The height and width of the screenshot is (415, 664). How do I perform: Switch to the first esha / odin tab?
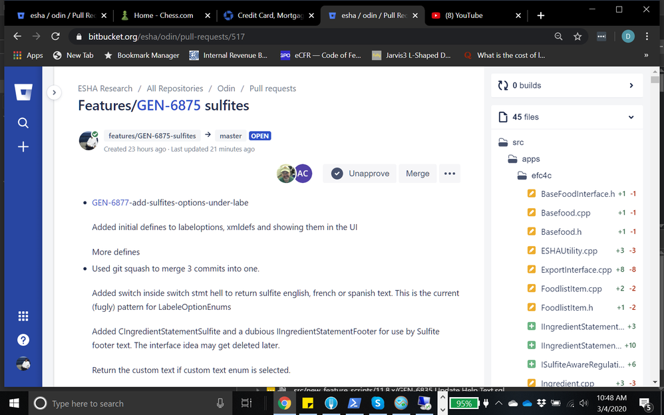click(x=61, y=16)
